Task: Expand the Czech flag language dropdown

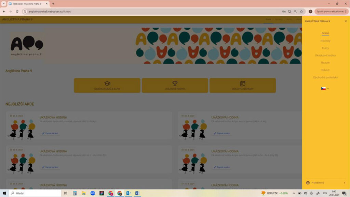Action: [x=325, y=88]
